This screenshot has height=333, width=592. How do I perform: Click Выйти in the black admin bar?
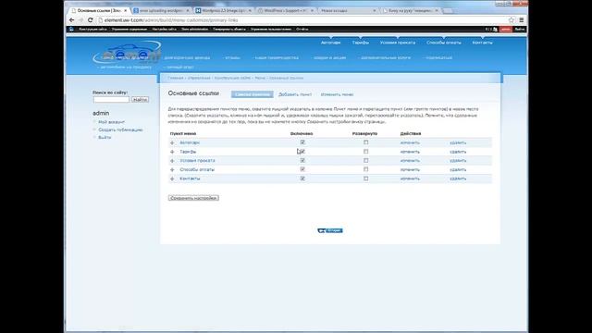(x=520, y=29)
